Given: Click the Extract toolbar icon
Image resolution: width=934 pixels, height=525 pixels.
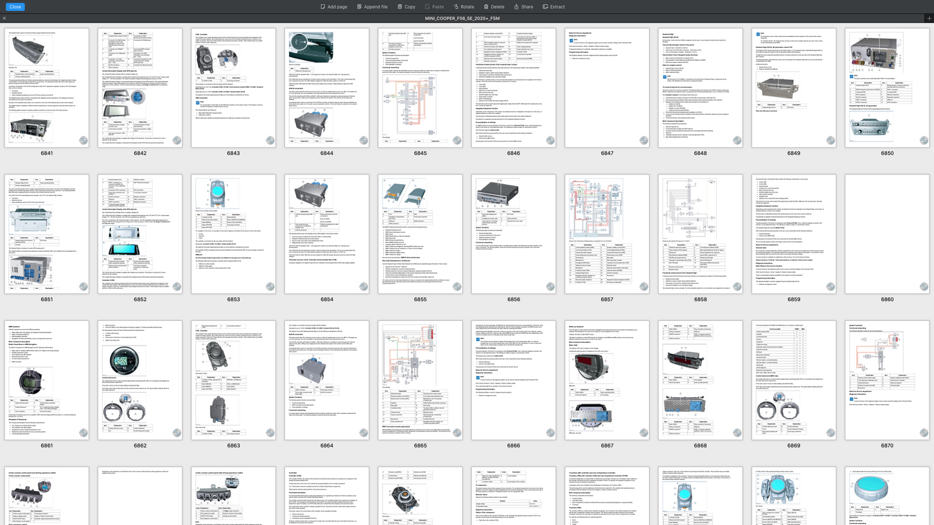Looking at the screenshot, I should 545,6.
